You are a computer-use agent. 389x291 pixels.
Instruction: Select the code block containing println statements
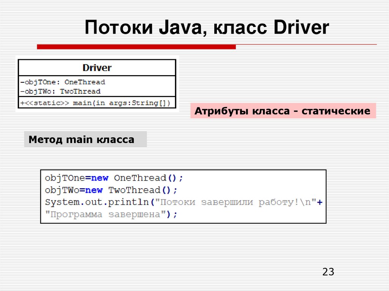pos(184,196)
